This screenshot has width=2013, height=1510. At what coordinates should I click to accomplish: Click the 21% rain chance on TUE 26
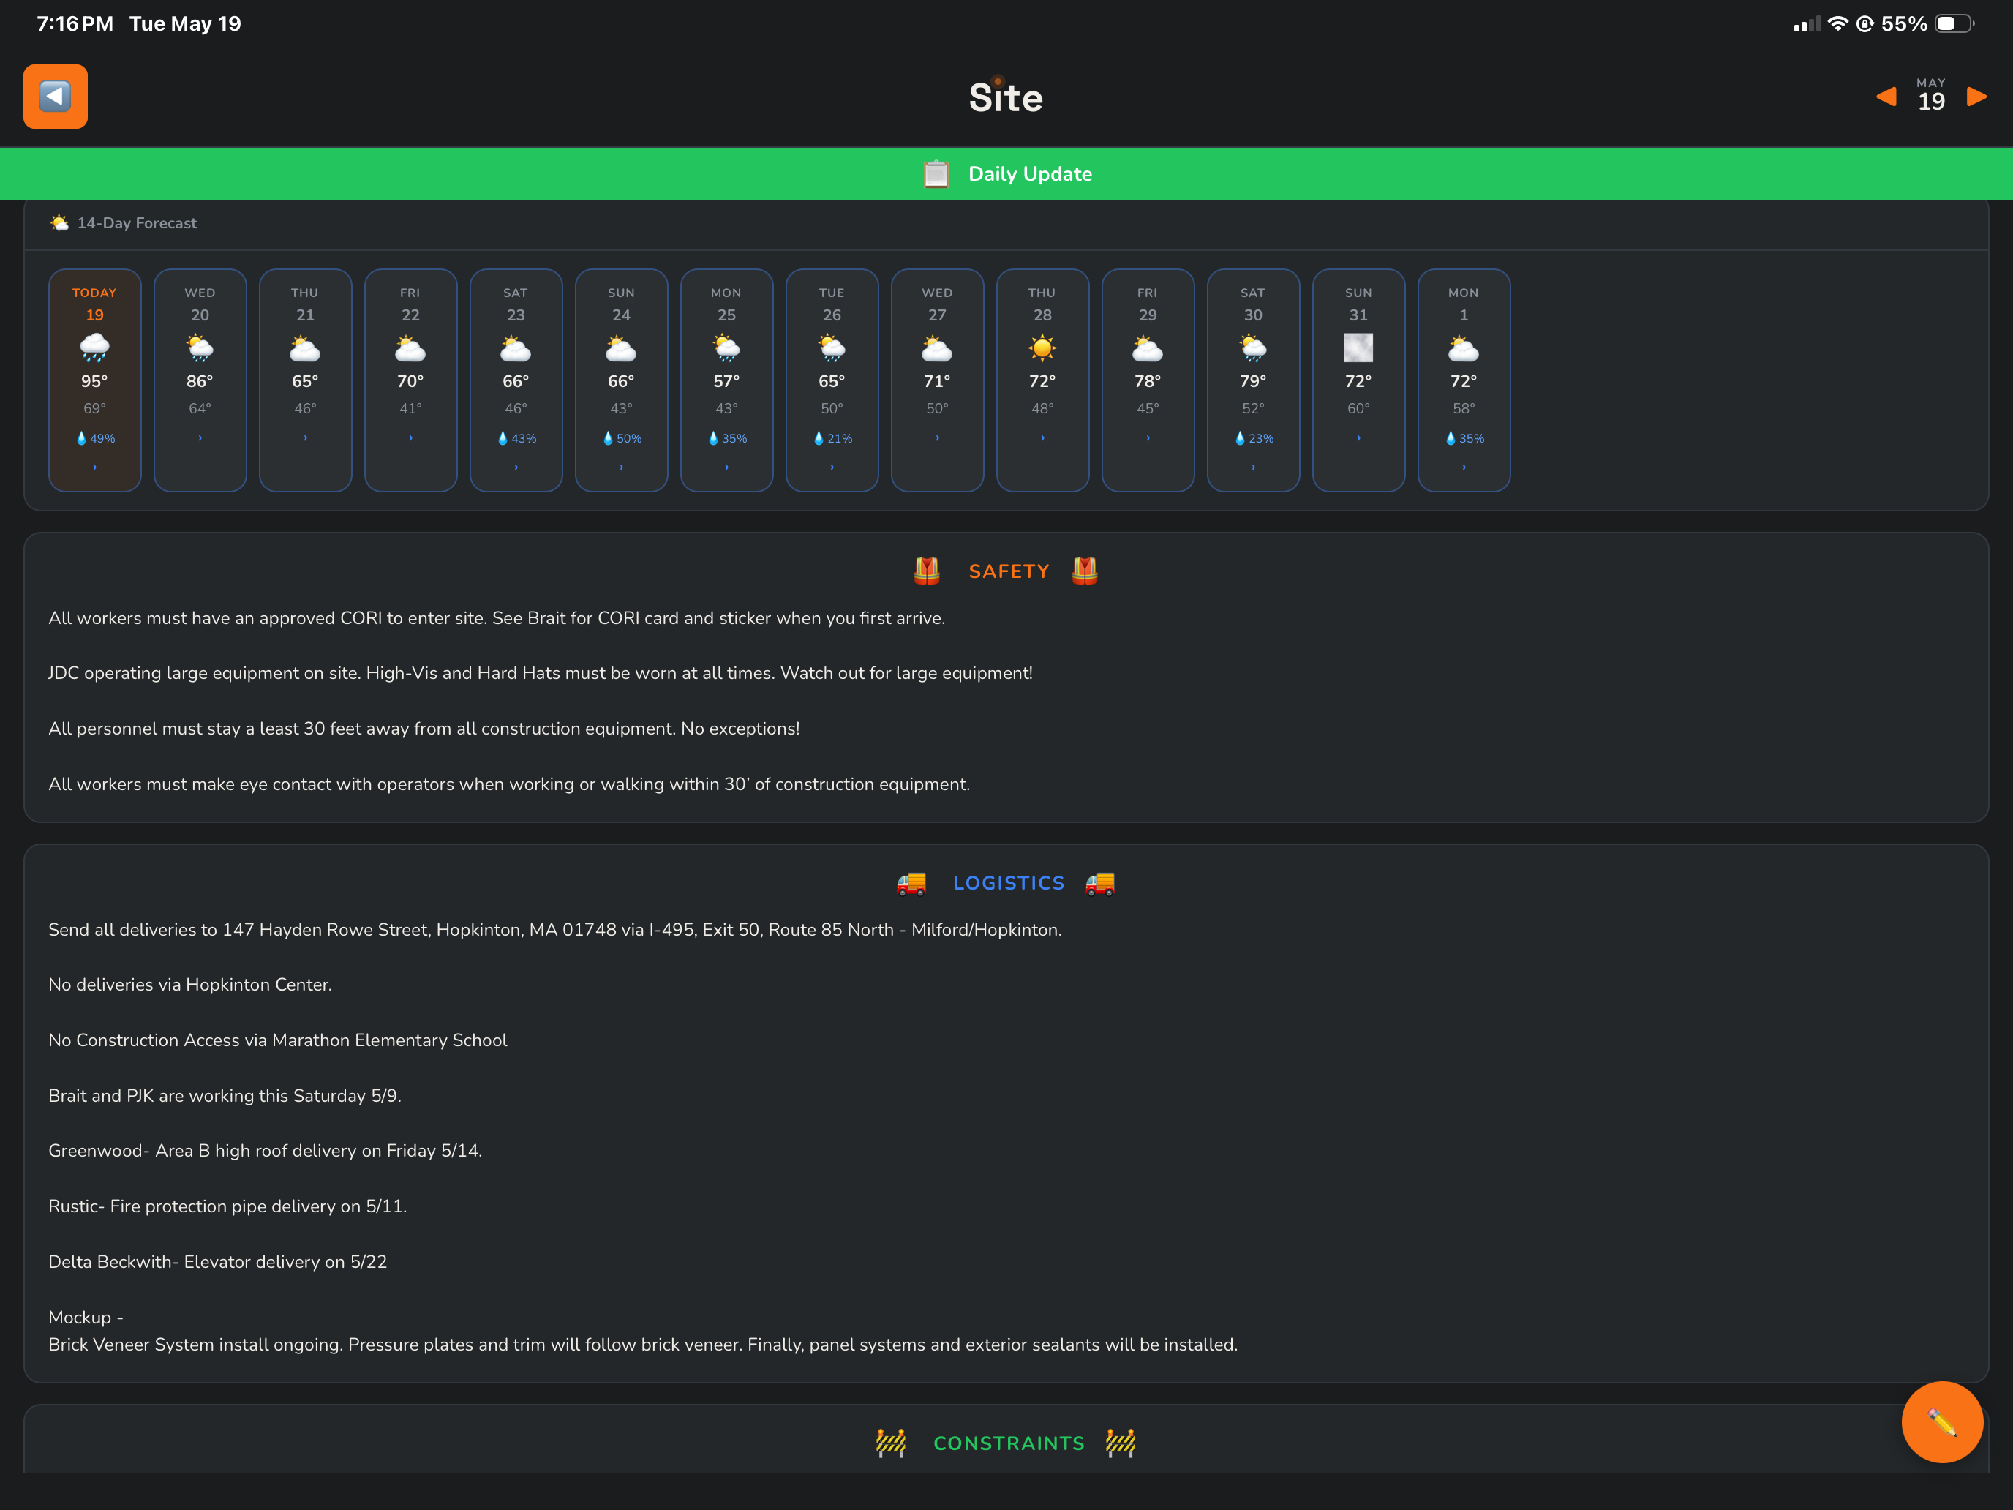click(832, 437)
